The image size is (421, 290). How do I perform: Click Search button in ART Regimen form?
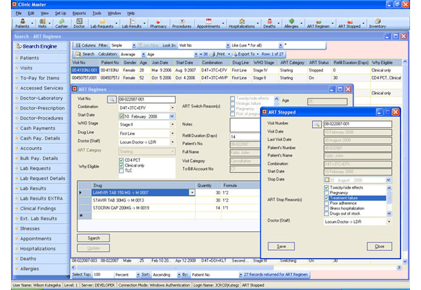tap(93, 238)
